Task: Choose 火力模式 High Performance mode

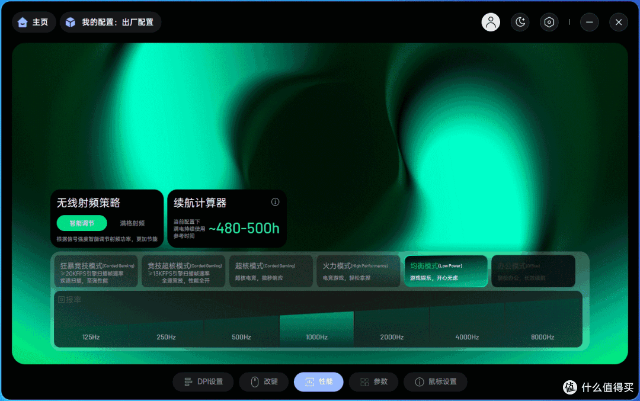Action: [x=359, y=271]
